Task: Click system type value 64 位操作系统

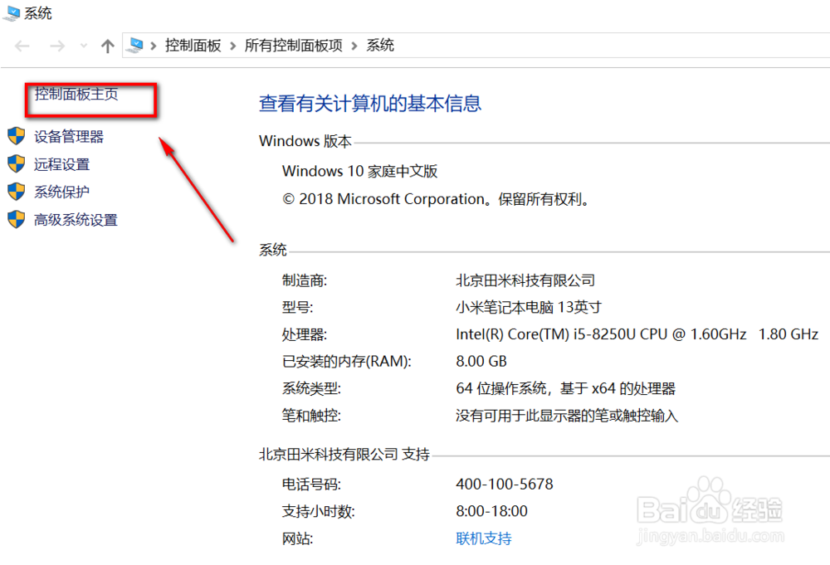Action: click(566, 389)
